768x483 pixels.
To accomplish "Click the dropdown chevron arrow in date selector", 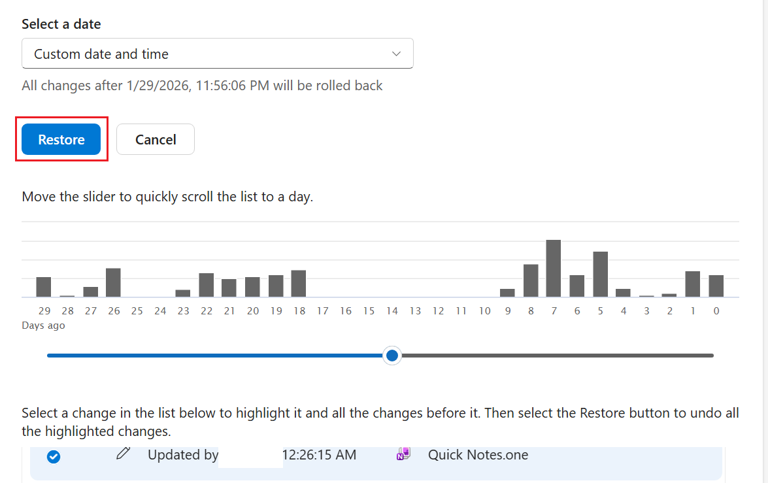I will point(396,54).
